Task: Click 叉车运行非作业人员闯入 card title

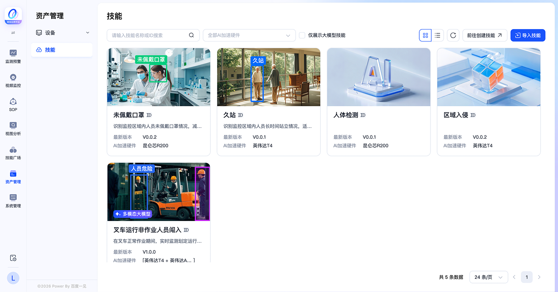Action: click(x=148, y=230)
